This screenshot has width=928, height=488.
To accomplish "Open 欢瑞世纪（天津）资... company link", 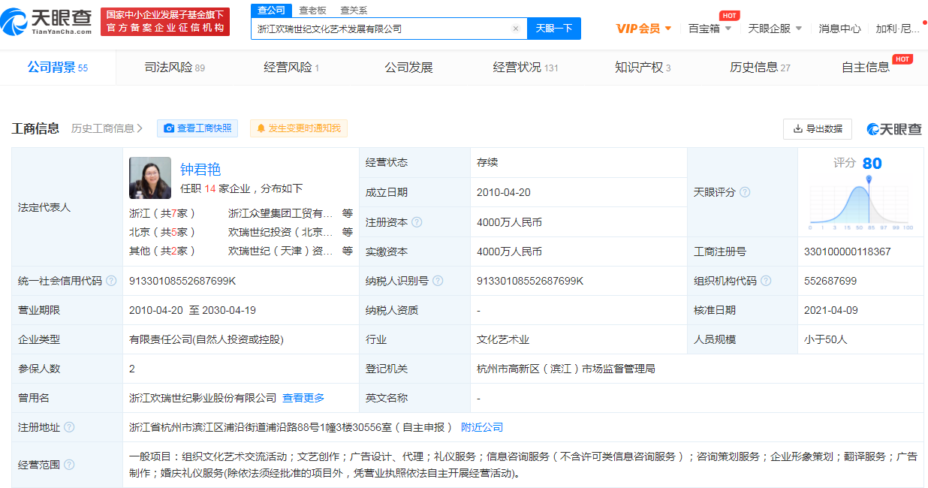I will 280,251.
